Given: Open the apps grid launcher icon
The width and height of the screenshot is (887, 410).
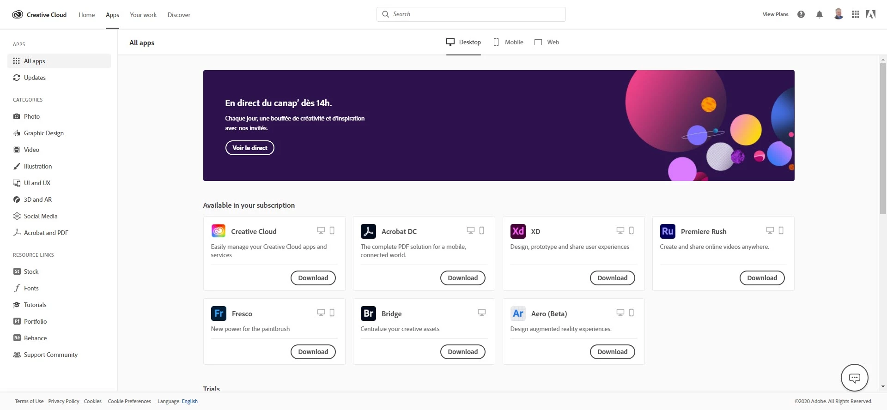Looking at the screenshot, I should (856, 14).
